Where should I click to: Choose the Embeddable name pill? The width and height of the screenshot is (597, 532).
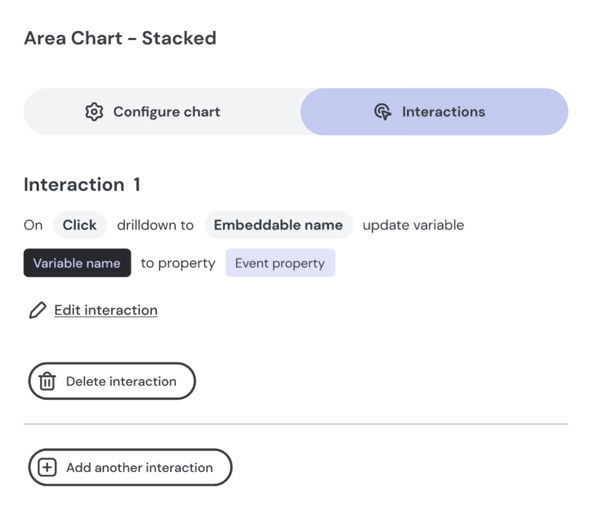click(x=278, y=225)
